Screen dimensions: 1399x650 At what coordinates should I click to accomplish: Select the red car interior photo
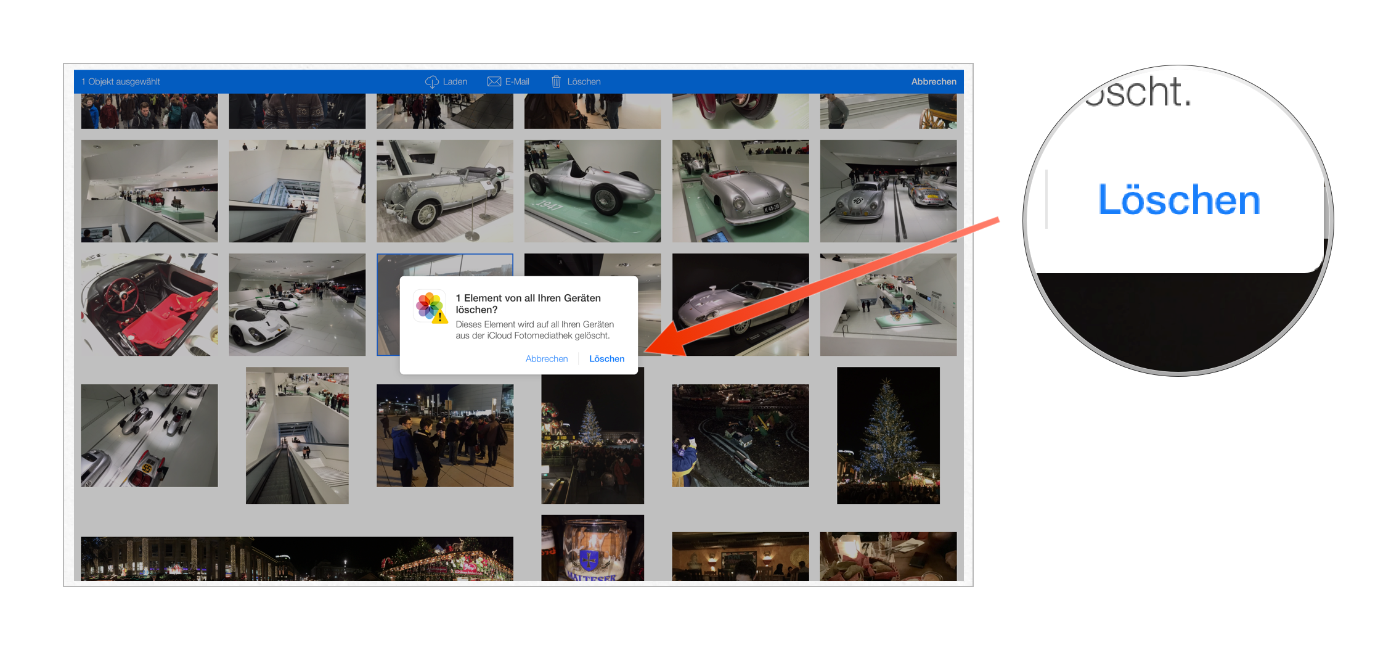pyautogui.click(x=149, y=304)
